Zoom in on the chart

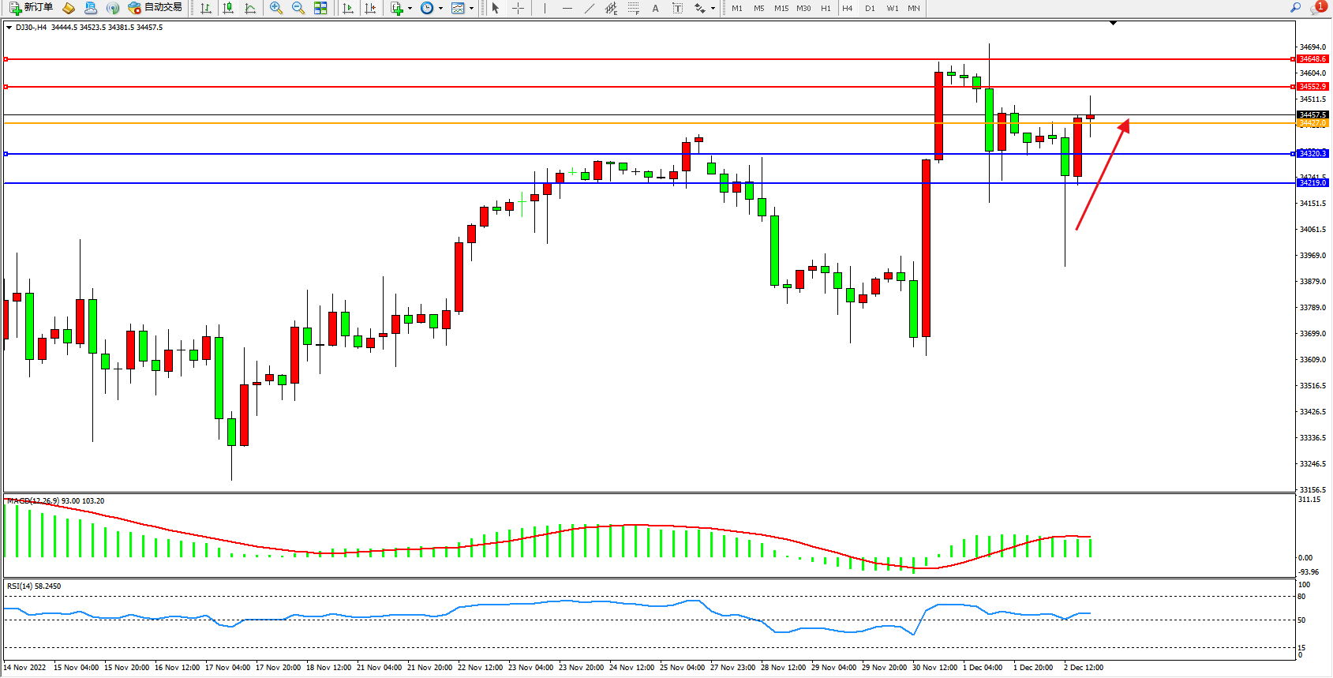pyautogui.click(x=276, y=8)
